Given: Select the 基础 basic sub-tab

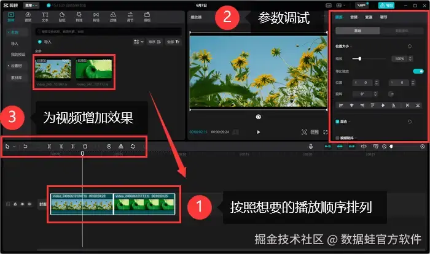Looking at the screenshot, I should [x=358, y=31].
